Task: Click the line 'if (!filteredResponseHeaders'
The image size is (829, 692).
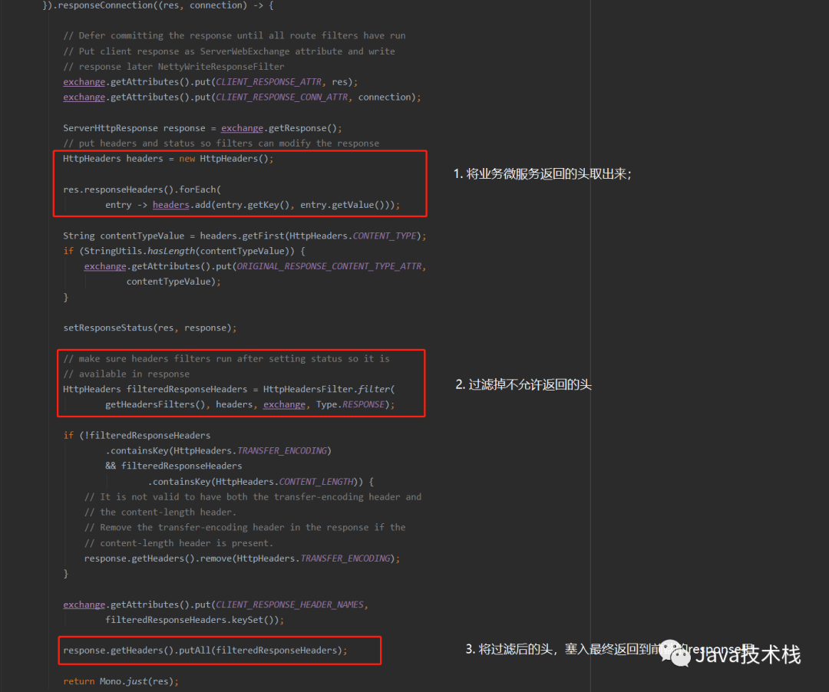Action: (137, 435)
